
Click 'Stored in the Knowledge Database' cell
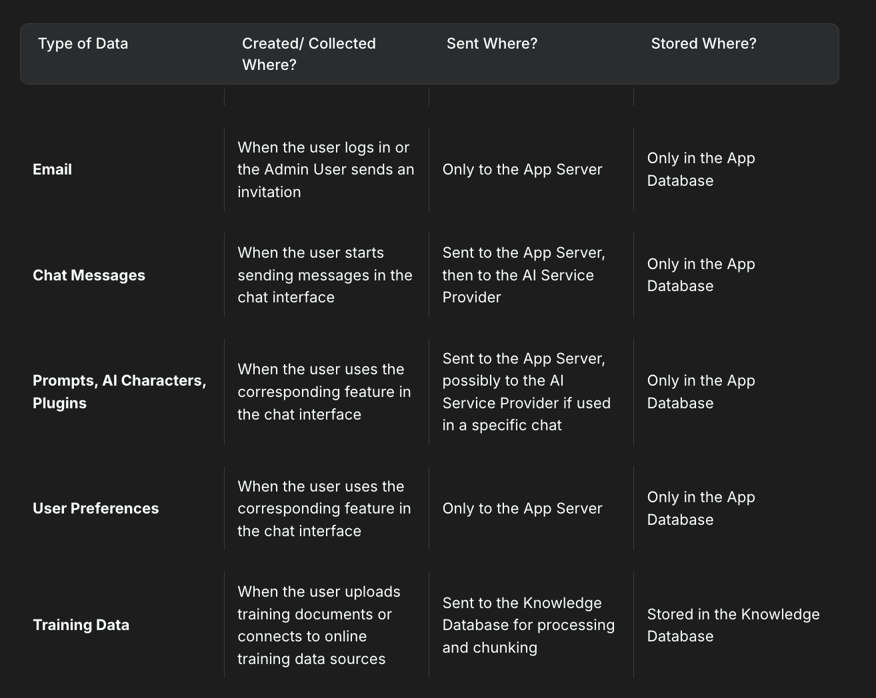[733, 625]
